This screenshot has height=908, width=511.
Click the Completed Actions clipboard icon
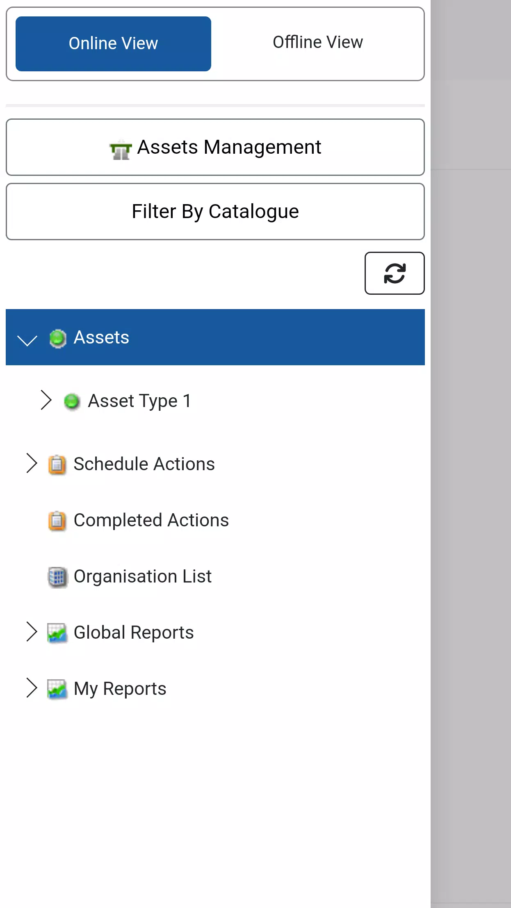(x=56, y=521)
